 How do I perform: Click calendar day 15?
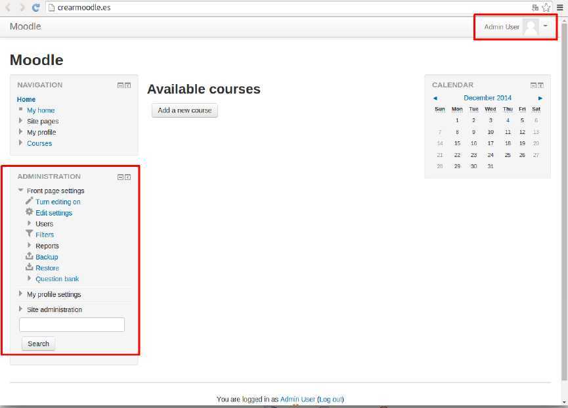(457, 143)
